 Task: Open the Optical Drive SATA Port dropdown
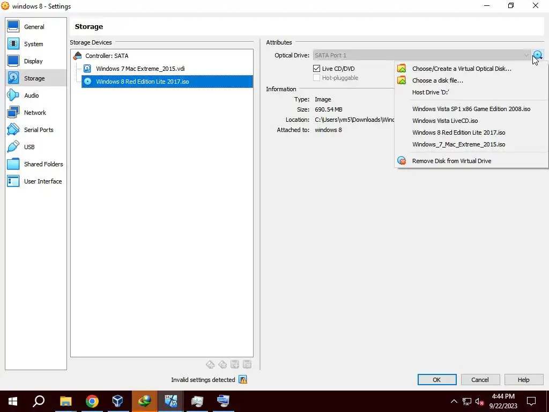[422, 55]
